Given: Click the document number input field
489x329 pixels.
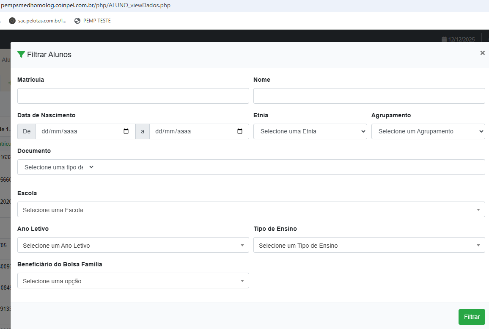Looking at the screenshot, I should pyautogui.click(x=290, y=167).
